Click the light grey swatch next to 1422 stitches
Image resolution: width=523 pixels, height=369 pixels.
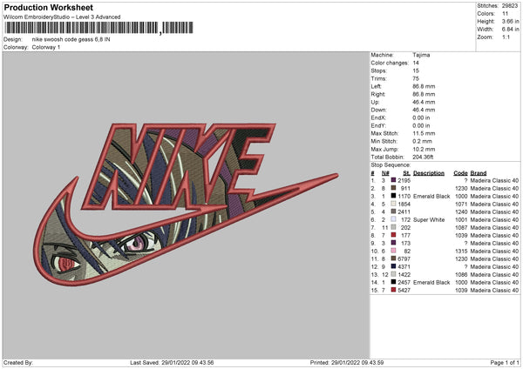(x=394, y=274)
